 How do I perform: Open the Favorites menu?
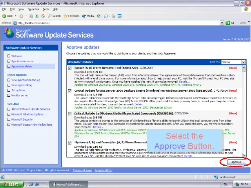click(x=33, y=9)
